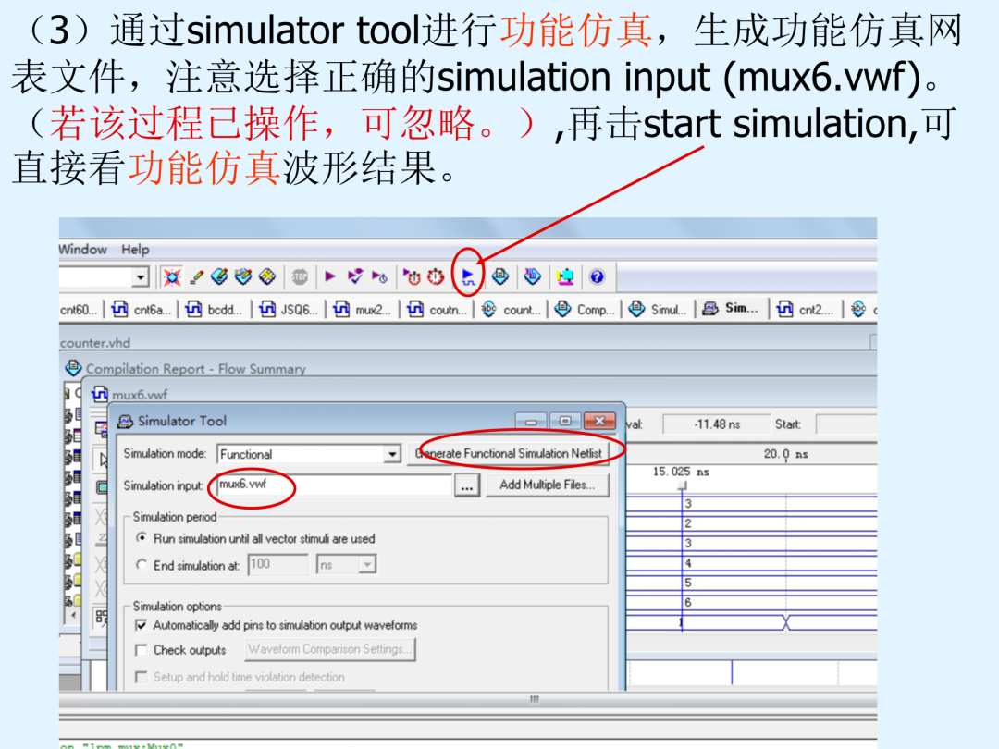The height and width of the screenshot is (749, 999).
Task: Click the left scroll arrow in project navigator
Action: (73, 615)
